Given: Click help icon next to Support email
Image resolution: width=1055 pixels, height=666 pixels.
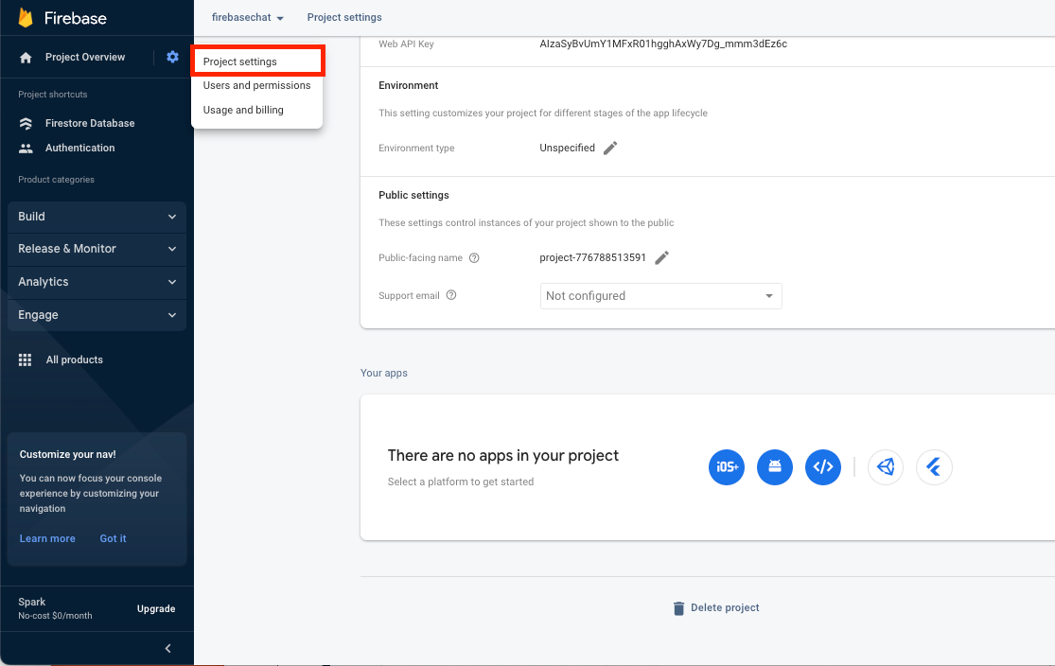Looking at the screenshot, I should coord(451,294).
